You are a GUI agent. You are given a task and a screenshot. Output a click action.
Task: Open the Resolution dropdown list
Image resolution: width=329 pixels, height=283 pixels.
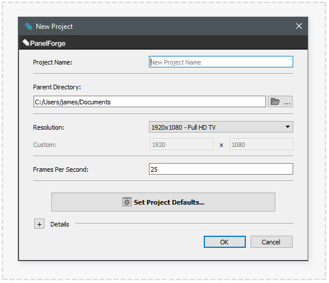point(221,127)
